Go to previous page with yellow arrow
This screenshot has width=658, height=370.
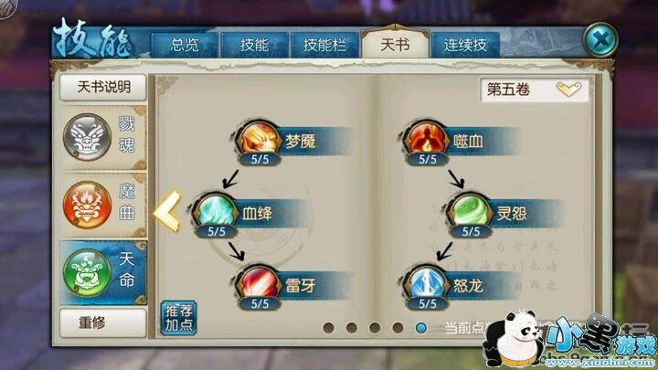tap(167, 211)
